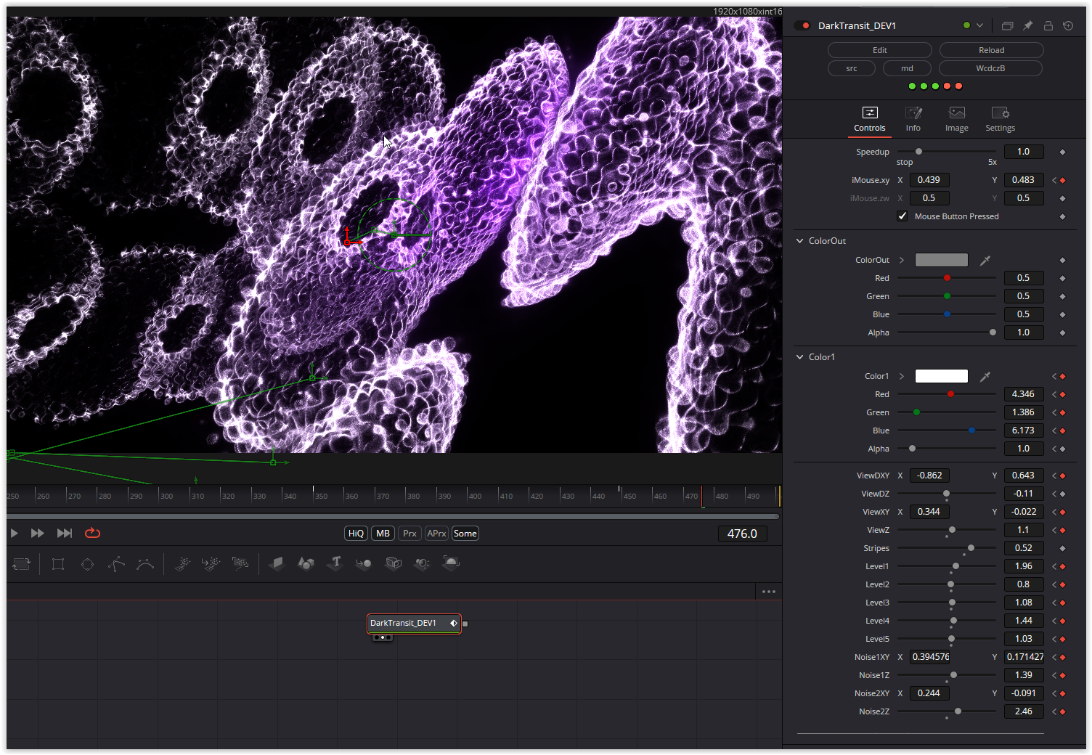Add a Camera 3D node
Screen dimensions: 1092x755
pos(393,564)
